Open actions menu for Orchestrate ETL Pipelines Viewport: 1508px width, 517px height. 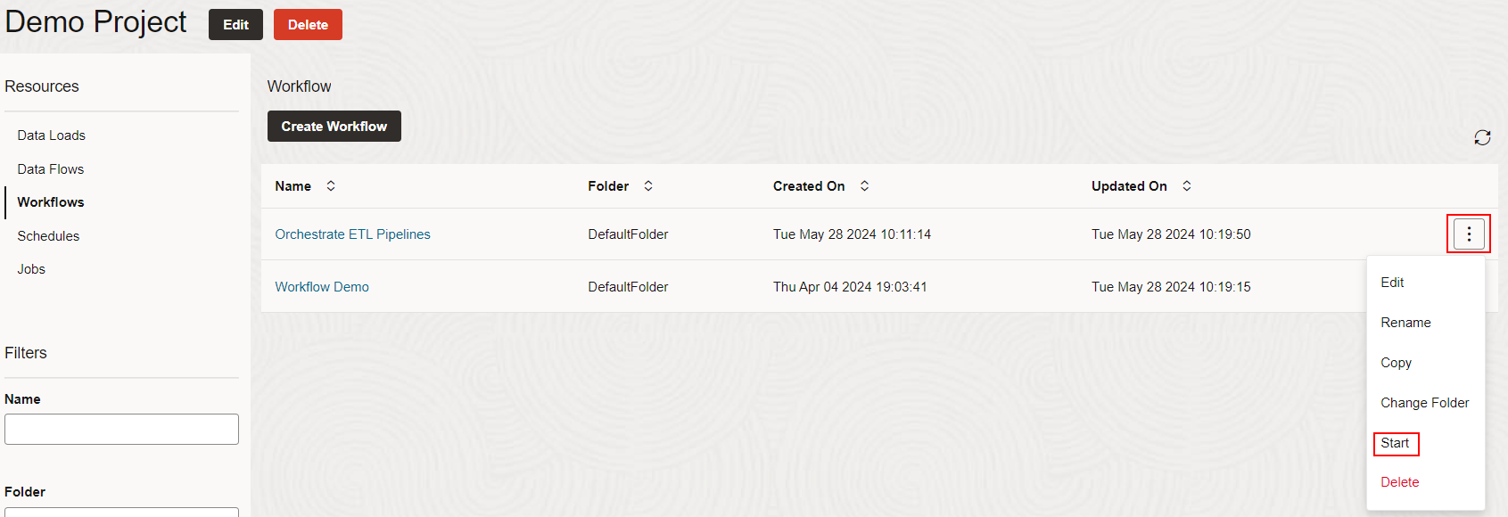1469,234
